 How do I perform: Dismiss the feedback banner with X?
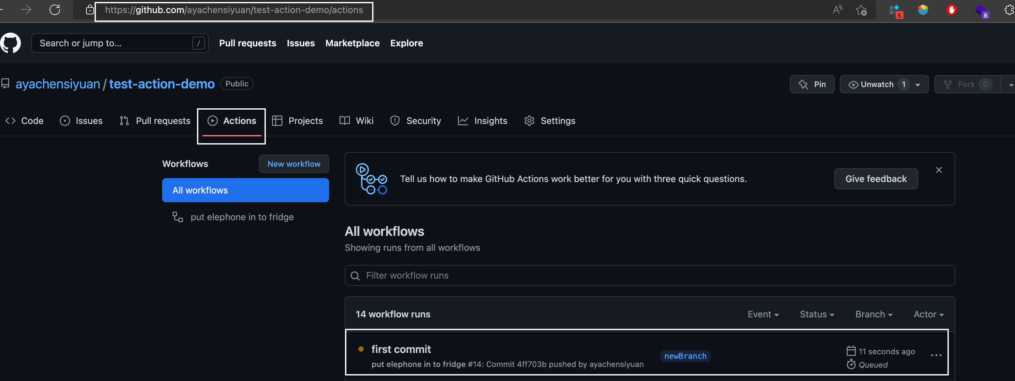click(x=939, y=170)
